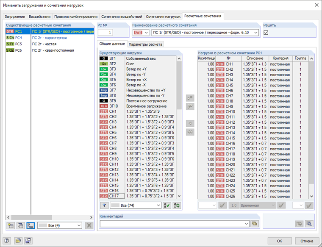Toggle the Решить checkbox
This screenshot has width=322, height=247.
[266, 33]
